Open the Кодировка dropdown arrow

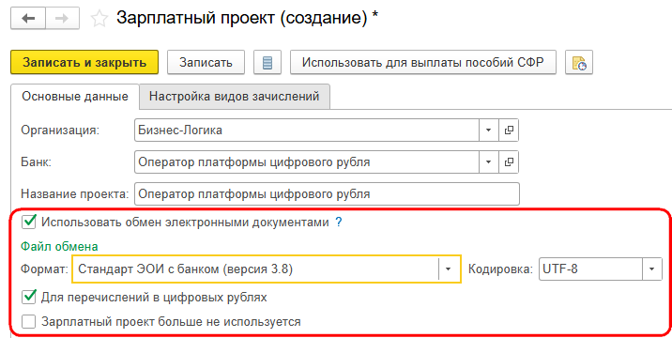point(652,269)
